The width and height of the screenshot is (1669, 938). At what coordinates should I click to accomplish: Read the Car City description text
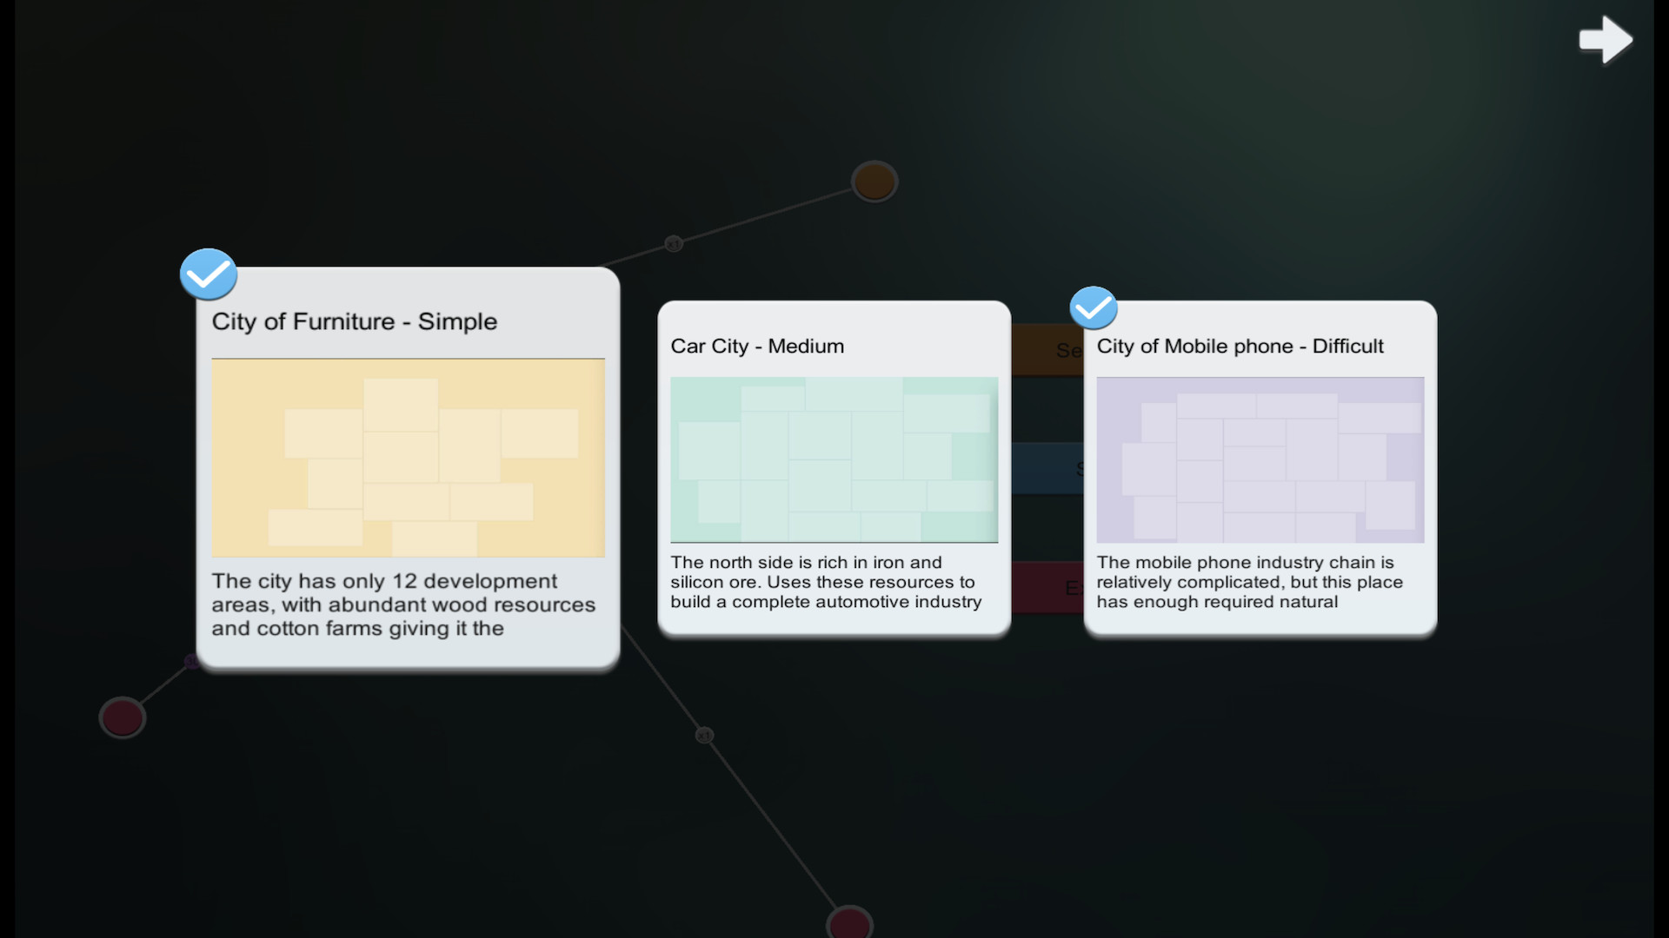pos(826,582)
